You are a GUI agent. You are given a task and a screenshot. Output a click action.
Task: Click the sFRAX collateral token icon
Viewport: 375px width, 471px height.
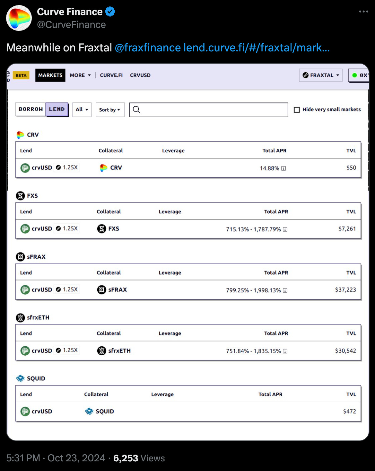click(x=101, y=290)
